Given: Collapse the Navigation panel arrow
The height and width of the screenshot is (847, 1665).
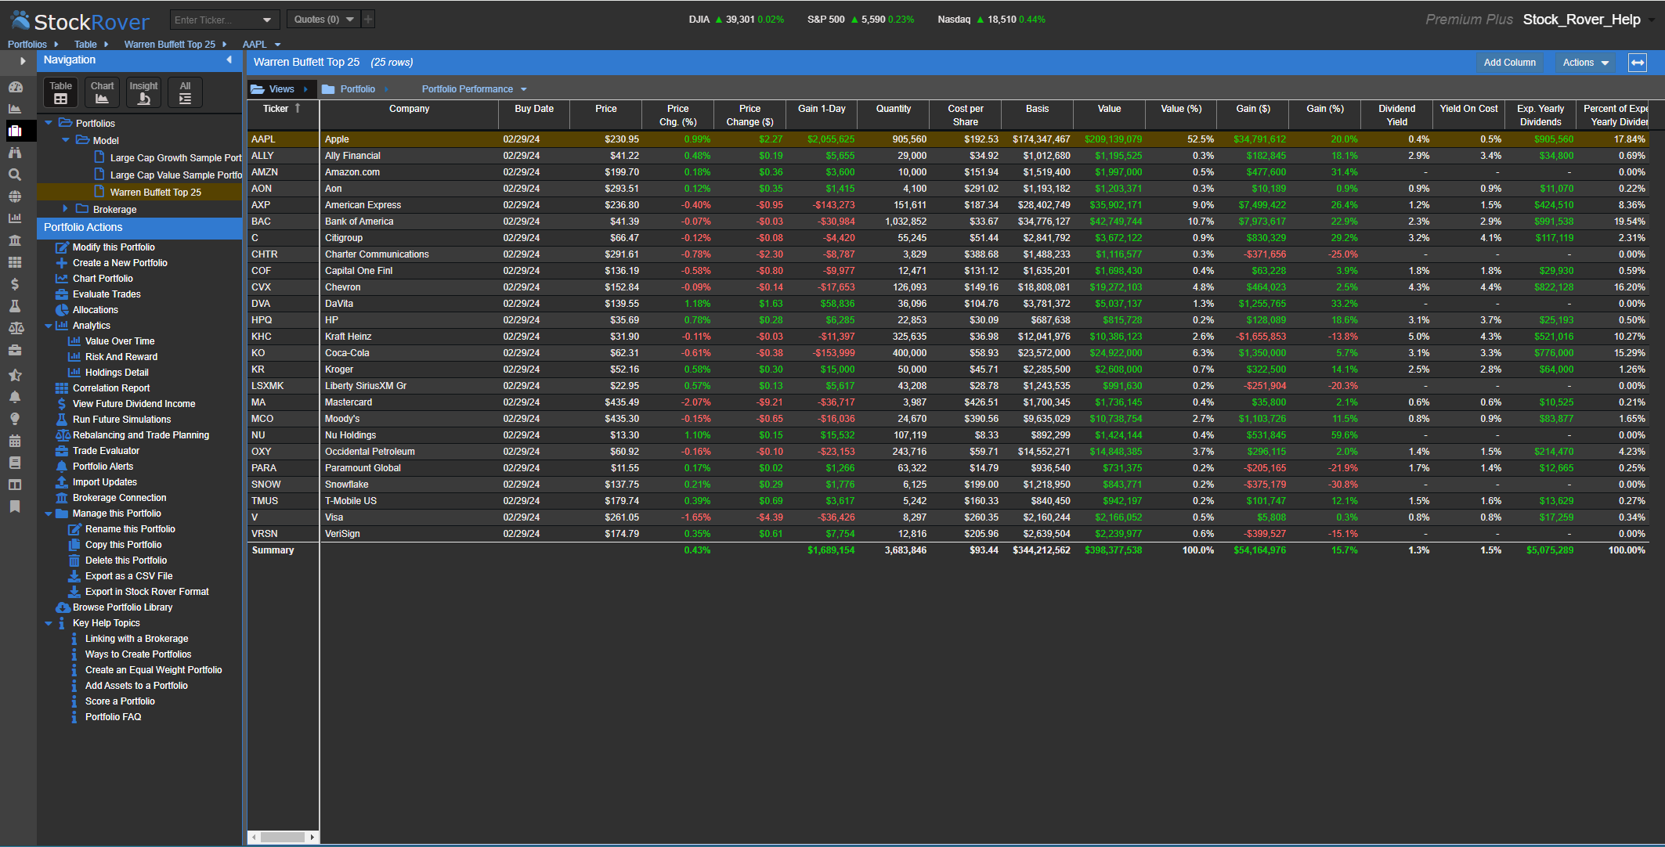Looking at the screenshot, I should click(x=229, y=60).
